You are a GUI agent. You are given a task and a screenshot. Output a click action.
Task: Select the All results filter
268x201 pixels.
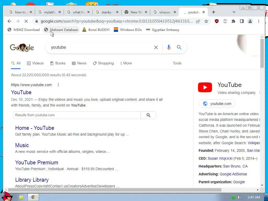pos(16,63)
